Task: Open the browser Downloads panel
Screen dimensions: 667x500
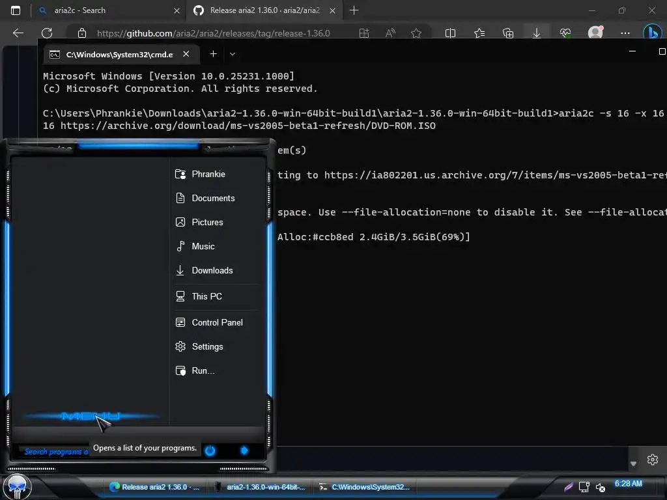Action: 537,33
